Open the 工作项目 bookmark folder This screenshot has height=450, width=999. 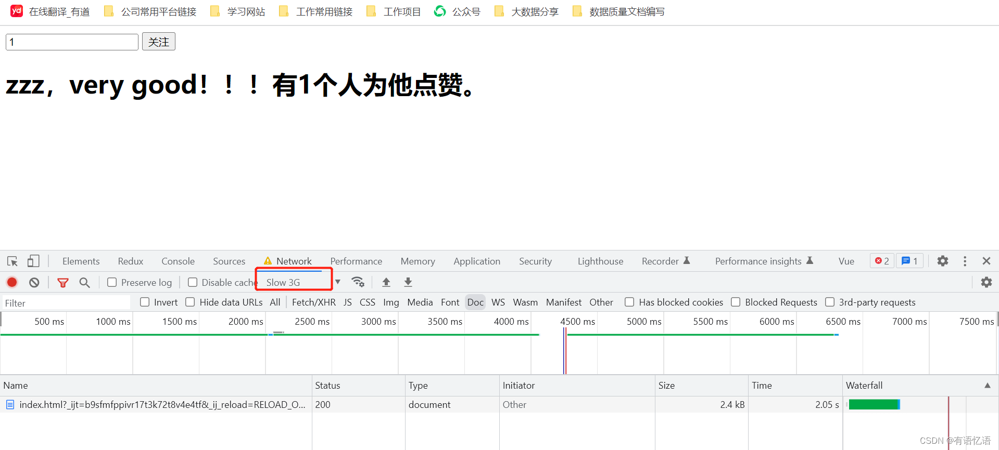(394, 11)
